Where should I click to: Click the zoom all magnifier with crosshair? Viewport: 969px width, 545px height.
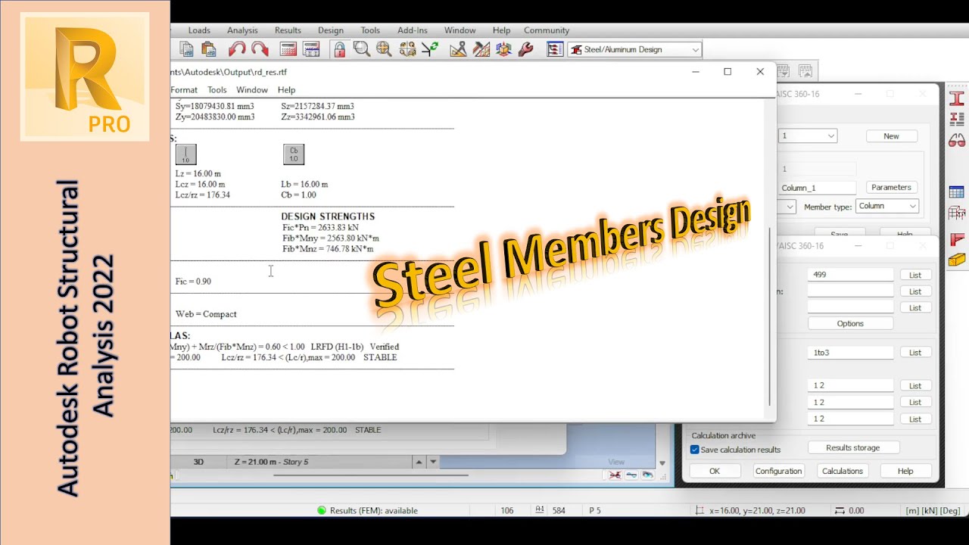pyautogui.click(x=384, y=49)
